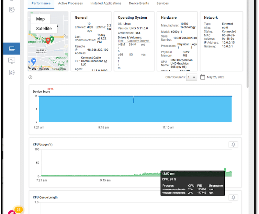Viewport: 259px width, 214px height.
Task: Click PID 173996 in tooltip
Action: pos(201,189)
